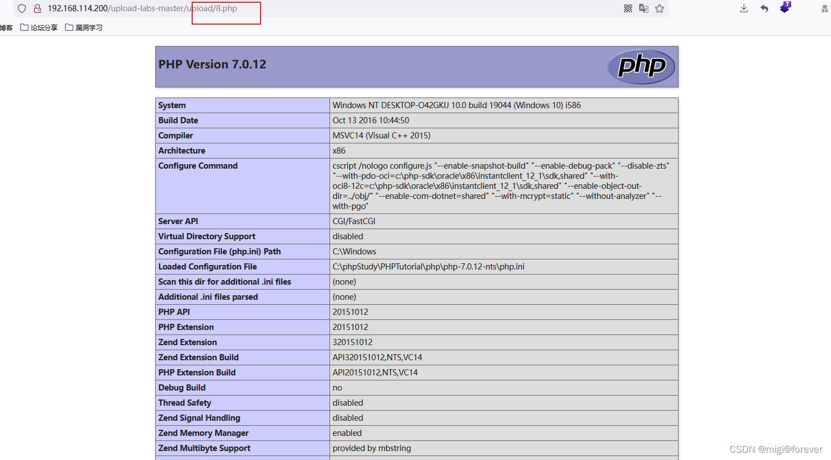
Task: Open the 漏洞学习 bookmarks folder
Action: pos(84,27)
